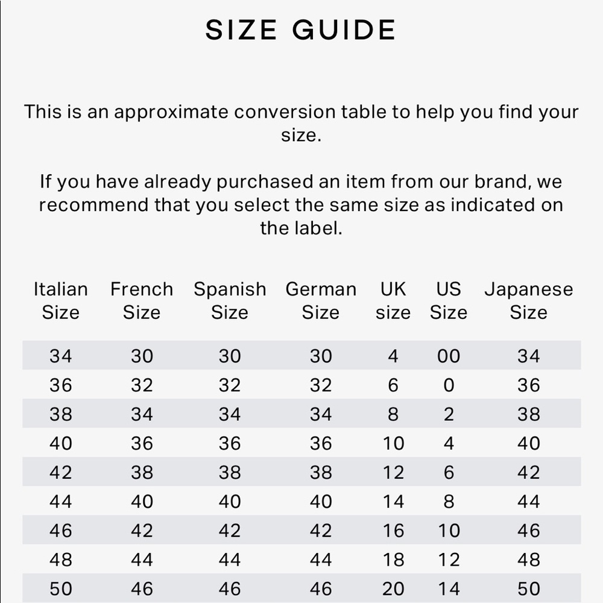Click the Spanish Size column header
Screen dimensions: 603x603
(230, 300)
